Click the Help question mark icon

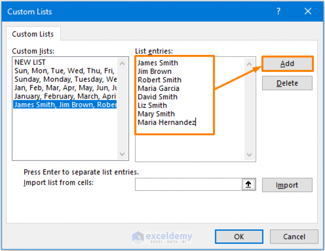[x=278, y=11]
